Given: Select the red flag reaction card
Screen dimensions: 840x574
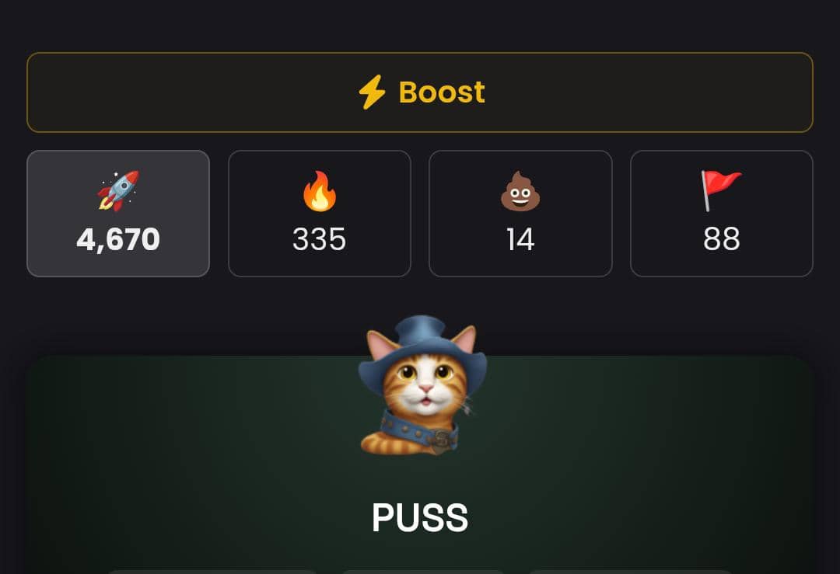Looking at the screenshot, I should [722, 214].
